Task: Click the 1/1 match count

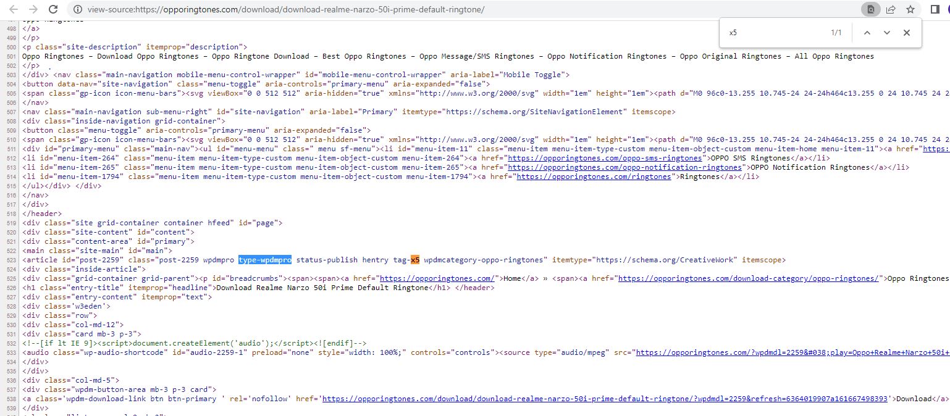Action: coord(836,33)
